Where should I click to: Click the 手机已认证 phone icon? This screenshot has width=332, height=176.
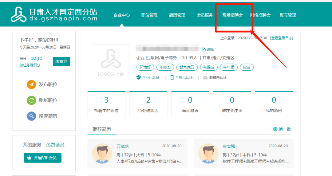click(172, 77)
